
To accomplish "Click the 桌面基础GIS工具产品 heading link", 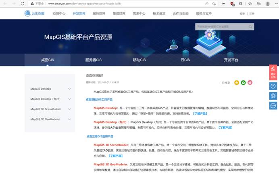I will [x=99, y=99].
